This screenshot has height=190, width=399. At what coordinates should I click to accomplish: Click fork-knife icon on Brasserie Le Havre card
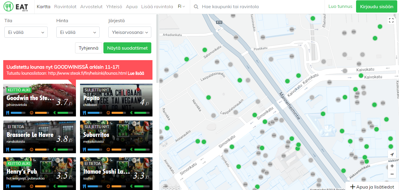tap(8, 149)
